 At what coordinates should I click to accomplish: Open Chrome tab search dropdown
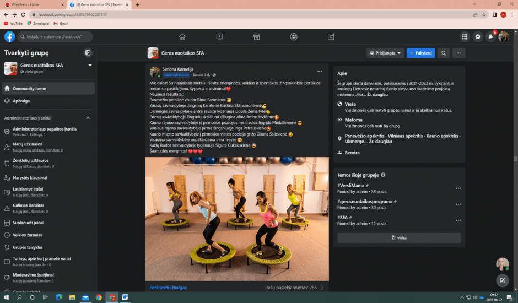pyautogui.click(x=474, y=4)
